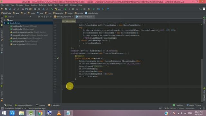Click the Synchronize toolbar icon
Image resolution: width=206 pixels, height=116 pixels.
[x=10, y=9]
